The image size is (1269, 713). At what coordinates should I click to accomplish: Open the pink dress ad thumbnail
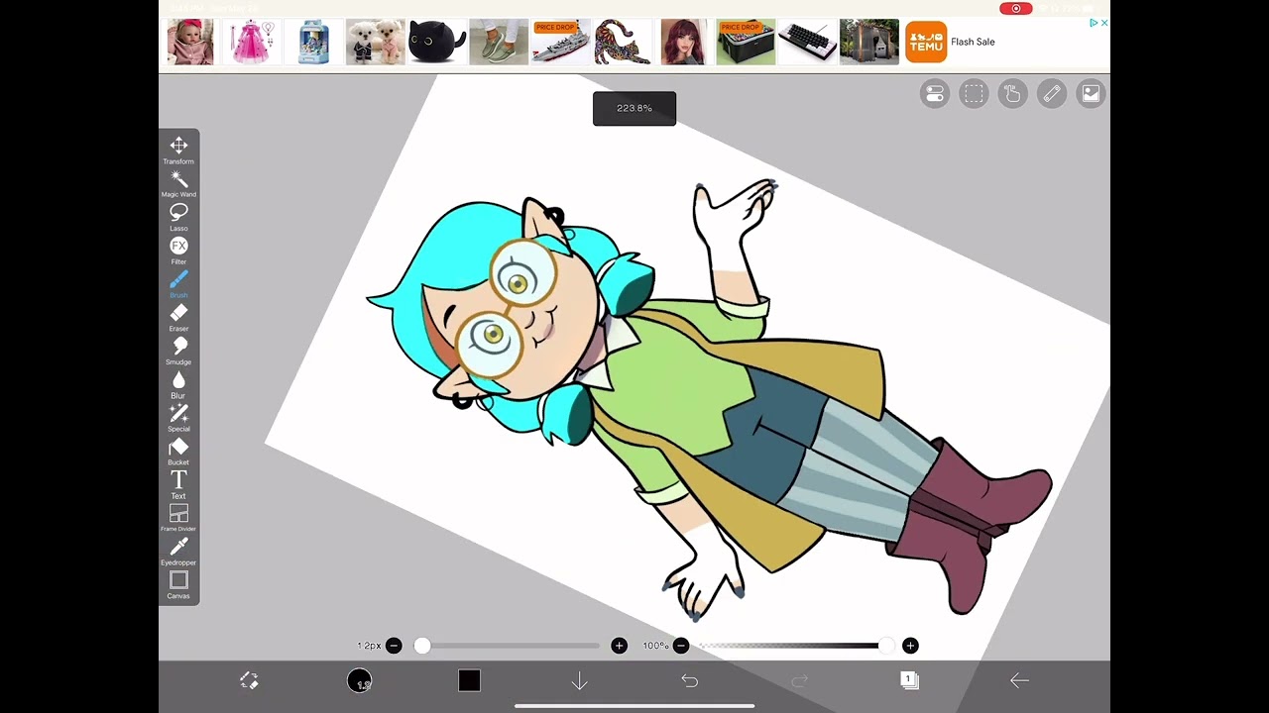(x=252, y=43)
